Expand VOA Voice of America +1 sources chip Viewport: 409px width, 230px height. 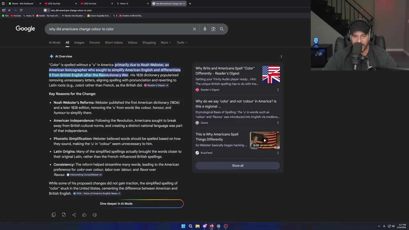(x=96, y=194)
